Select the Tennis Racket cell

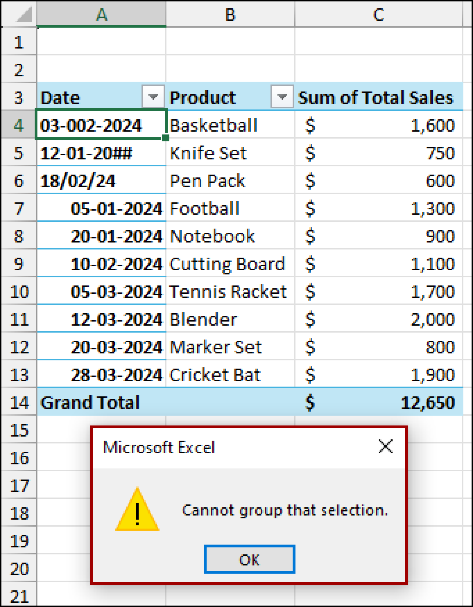coord(230,291)
